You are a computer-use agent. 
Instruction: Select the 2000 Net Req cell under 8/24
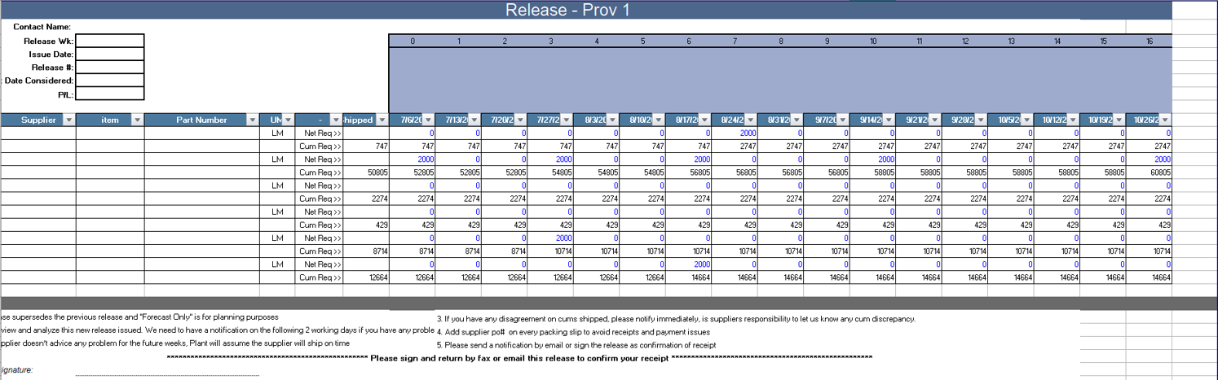point(735,133)
